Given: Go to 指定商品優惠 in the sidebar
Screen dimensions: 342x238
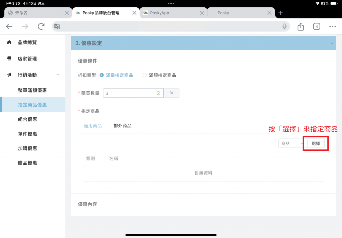Looking at the screenshot, I should tap(32, 105).
